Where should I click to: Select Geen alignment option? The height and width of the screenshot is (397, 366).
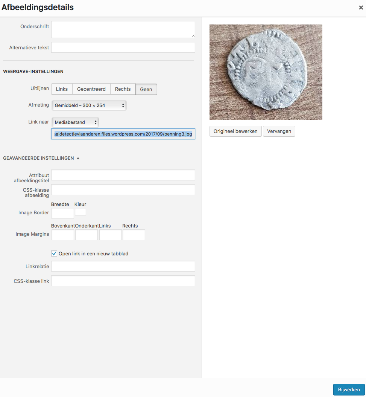146,89
